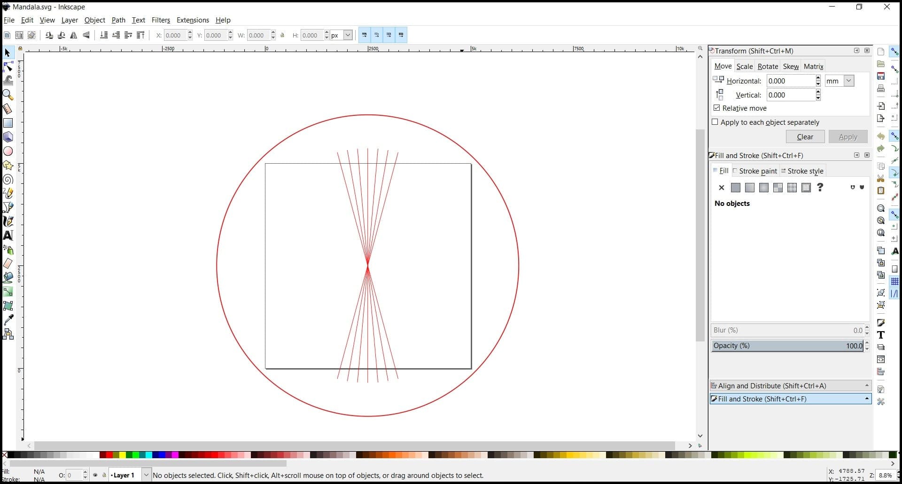Switch to the Scale tab
Viewport: 902px width, 484px height.
coord(745,67)
